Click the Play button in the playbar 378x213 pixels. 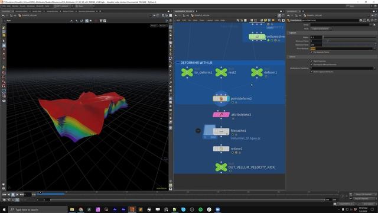[17, 195]
